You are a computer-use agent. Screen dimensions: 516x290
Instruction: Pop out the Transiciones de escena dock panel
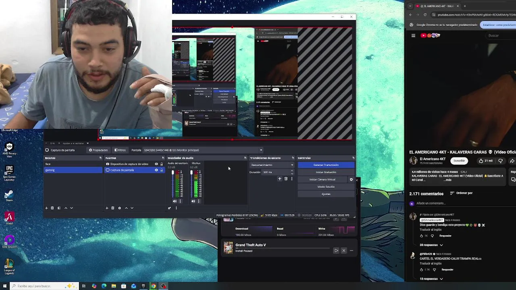[293, 158]
